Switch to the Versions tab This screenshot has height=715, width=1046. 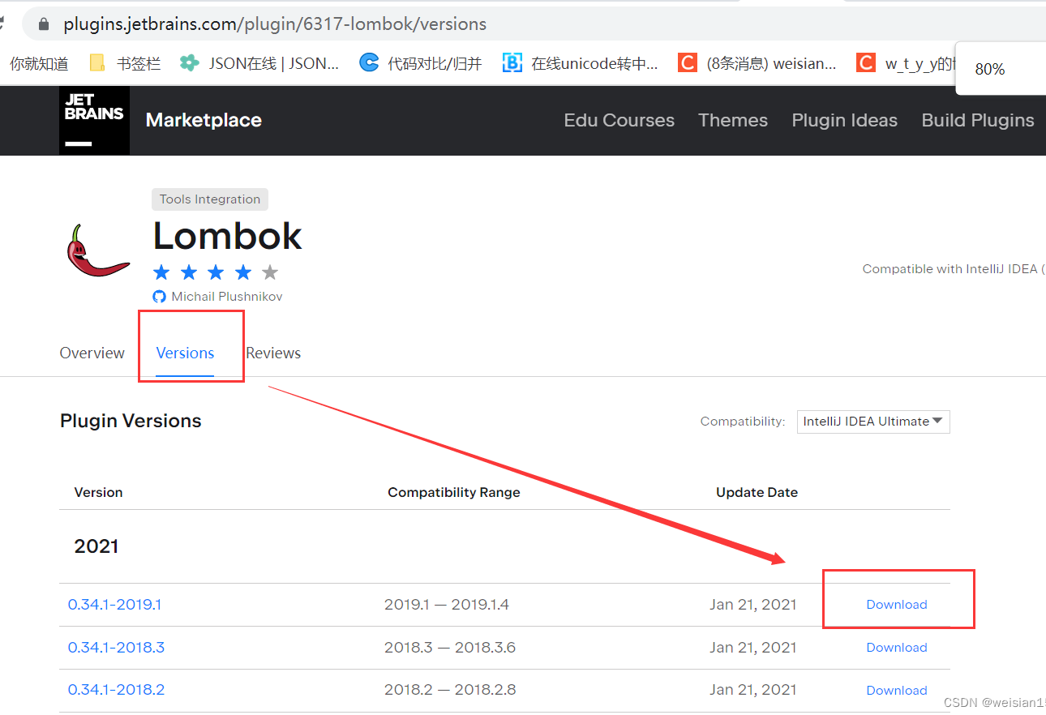[185, 353]
